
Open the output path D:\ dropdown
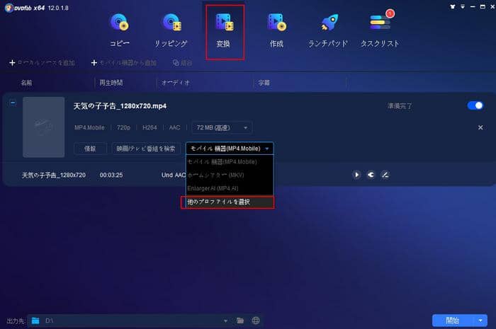coord(225,321)
